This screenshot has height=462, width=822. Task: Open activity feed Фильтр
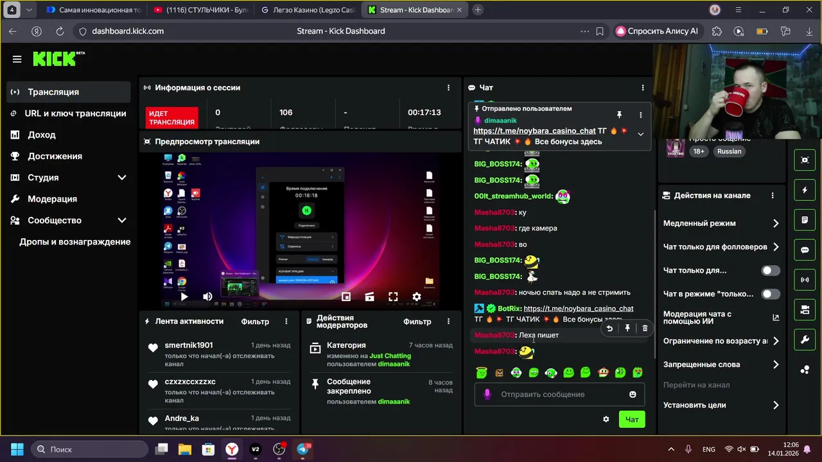[x=255, y=321]
